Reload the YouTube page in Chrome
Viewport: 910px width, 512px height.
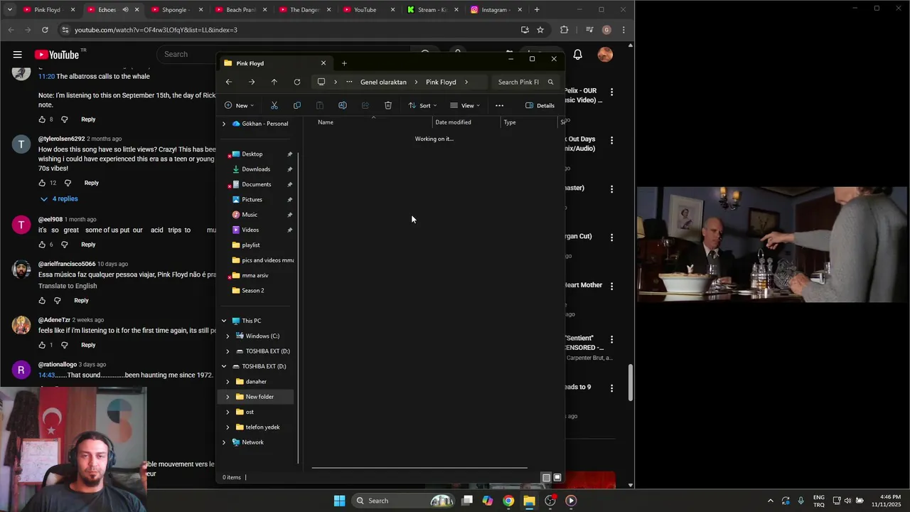pyautogui.click(x=45, y=30)
